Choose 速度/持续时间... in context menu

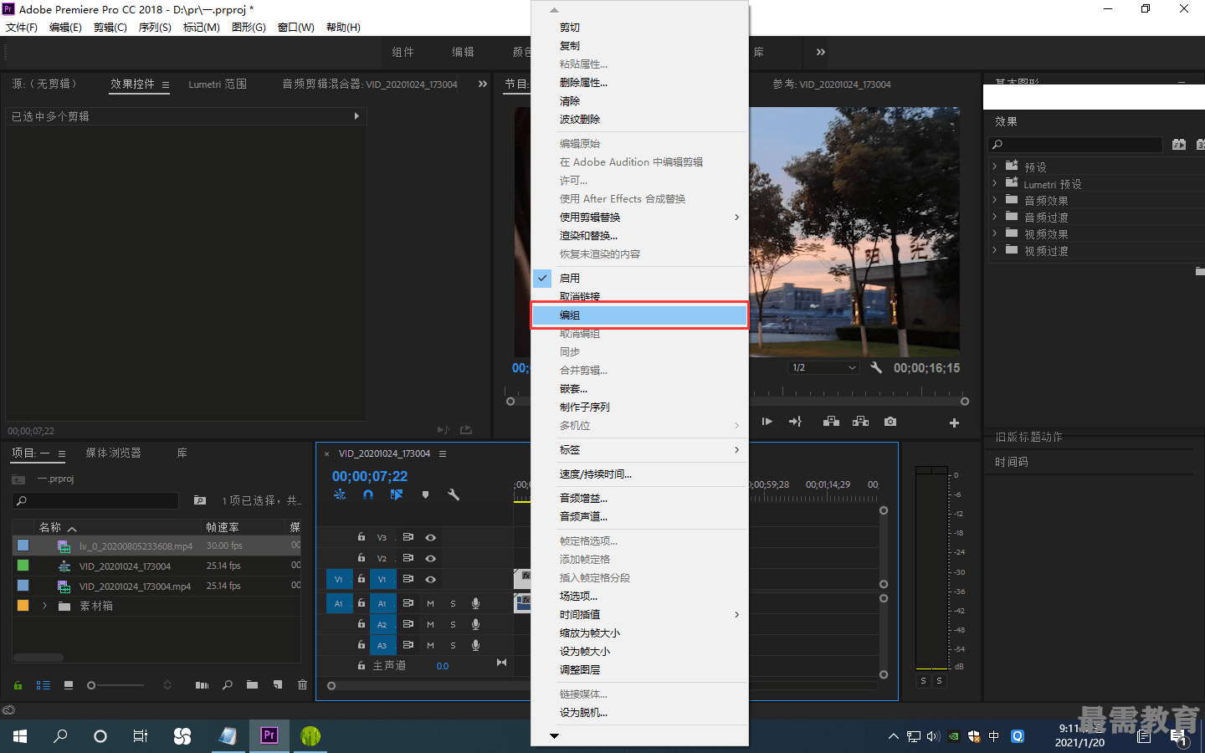639,474
